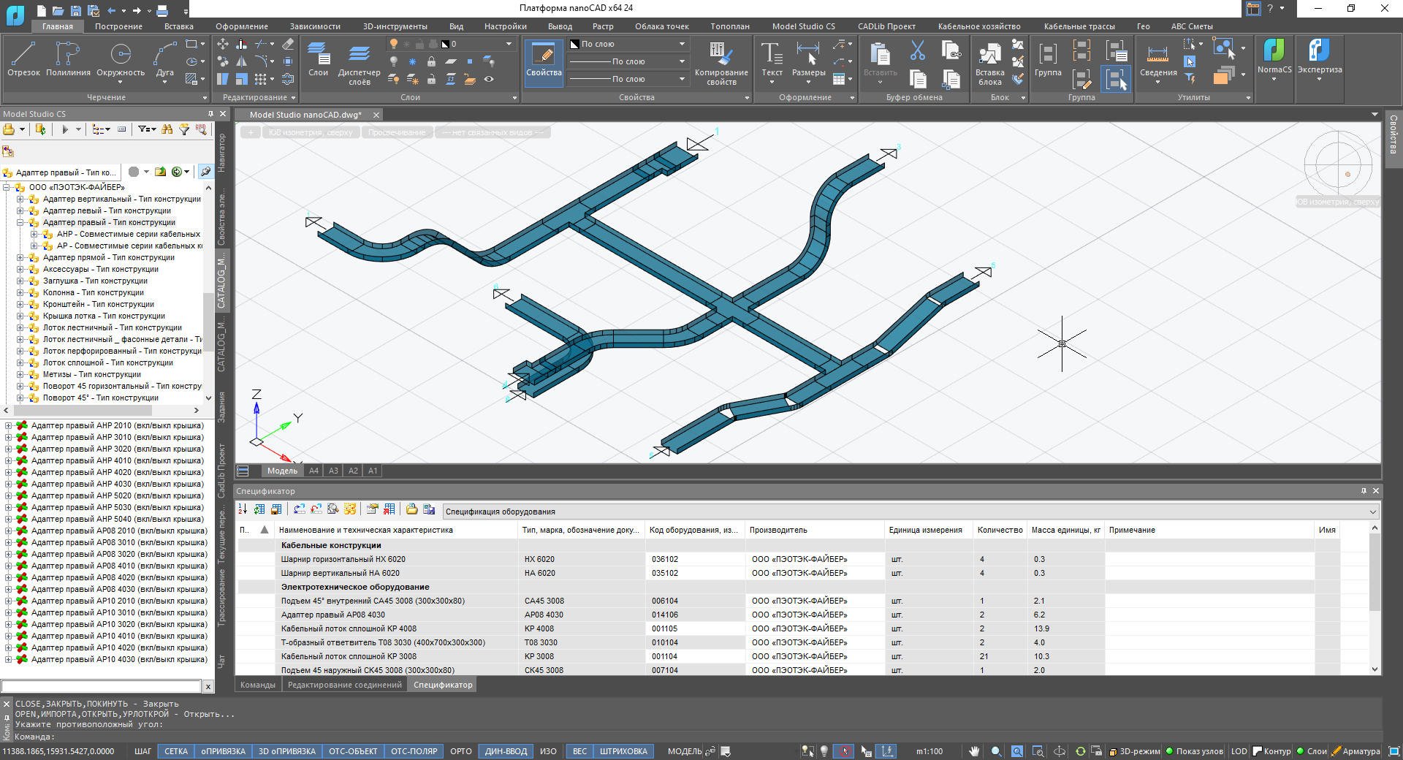Viewport: 1403px width, 760px height.
Task: Switch to the Команды panel tab
Action: (x=258, y=685)
